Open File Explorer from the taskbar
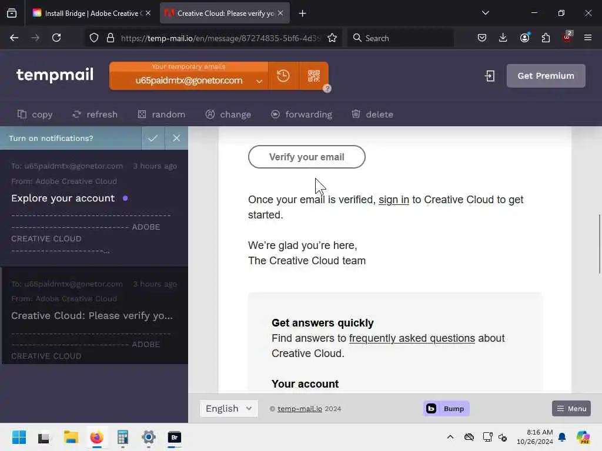602x451 pixels. pyautogui.click(x=71, y=437)
